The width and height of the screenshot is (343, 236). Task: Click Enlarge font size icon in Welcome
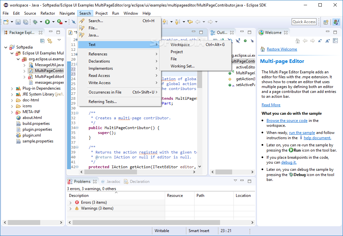point(328,41)
